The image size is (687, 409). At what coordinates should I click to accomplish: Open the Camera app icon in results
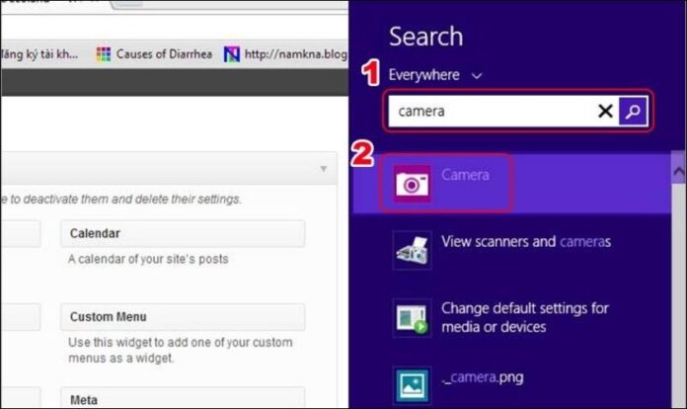click(x=412, y=183)
